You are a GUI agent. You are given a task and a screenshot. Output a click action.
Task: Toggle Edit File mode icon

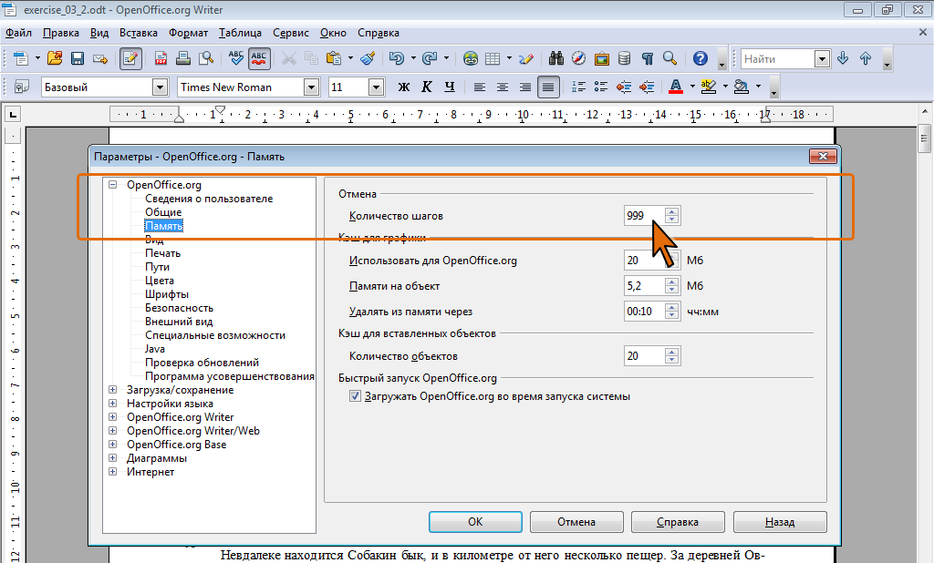[x=130, y=58]
